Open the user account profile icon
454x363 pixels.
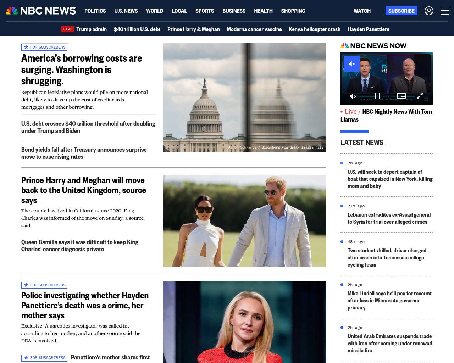(429, 11)
